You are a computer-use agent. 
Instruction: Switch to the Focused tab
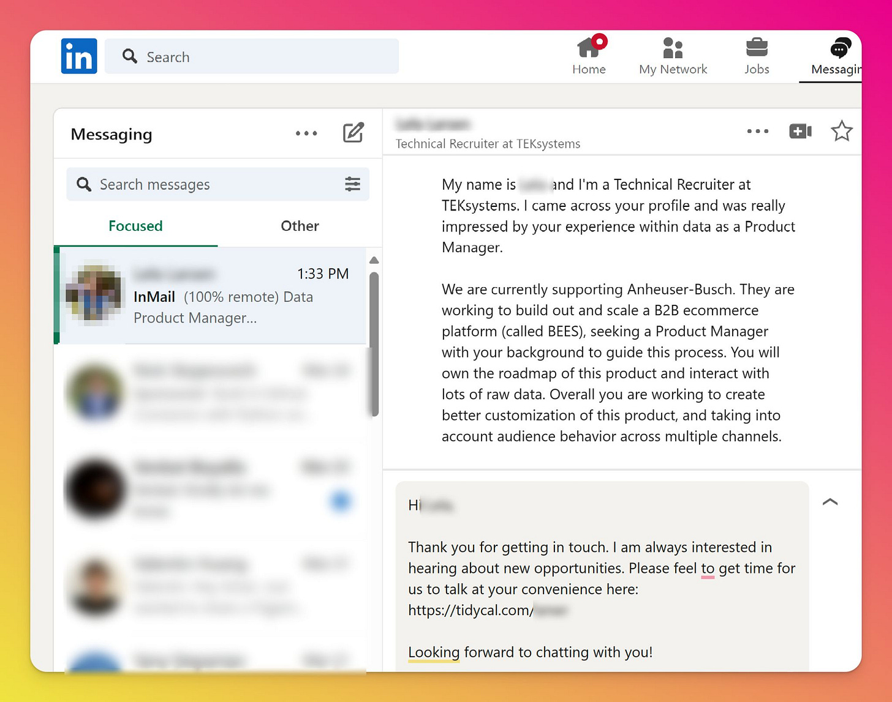(135, 226)
